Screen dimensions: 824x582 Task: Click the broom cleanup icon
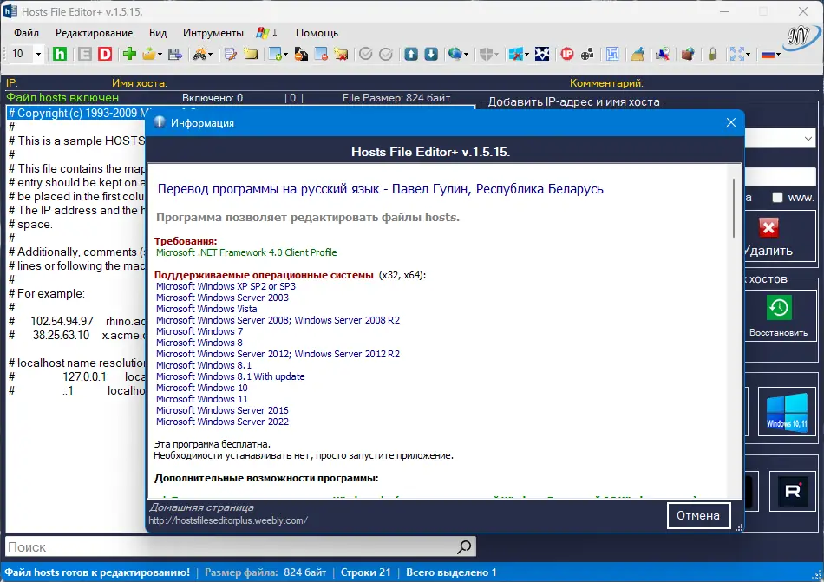point(638,54)
